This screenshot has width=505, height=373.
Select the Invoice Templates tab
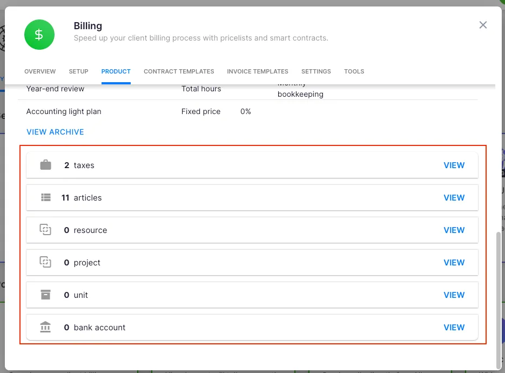click(x=258, y=71)
